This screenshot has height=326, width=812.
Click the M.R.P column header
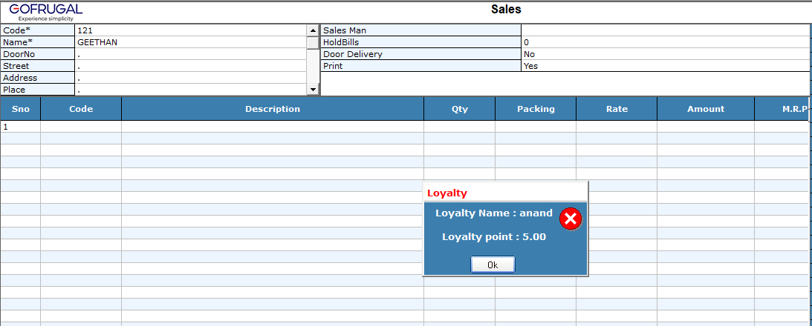782,109
